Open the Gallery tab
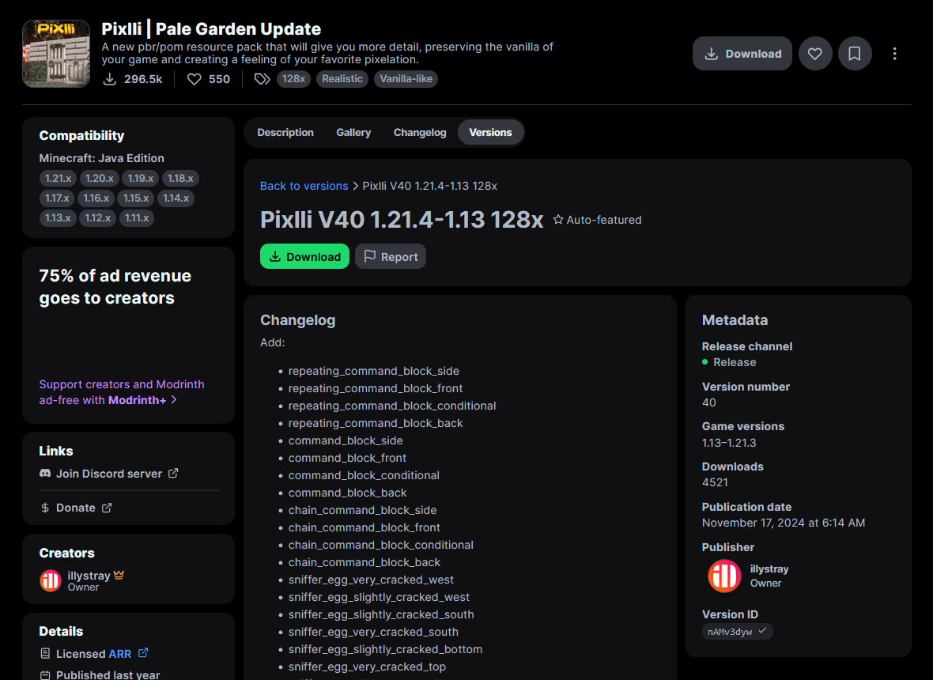 (x=353, y=133)
